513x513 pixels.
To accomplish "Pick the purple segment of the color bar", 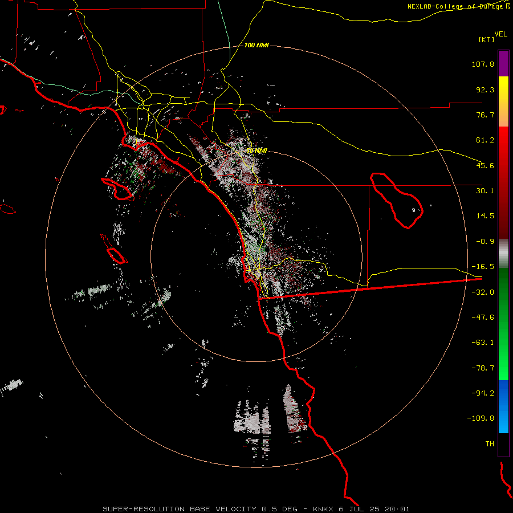I will point(503,63).
